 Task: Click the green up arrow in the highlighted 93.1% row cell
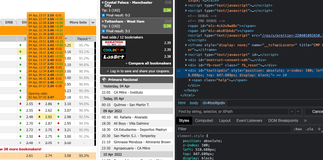click(x=20, y=52)
